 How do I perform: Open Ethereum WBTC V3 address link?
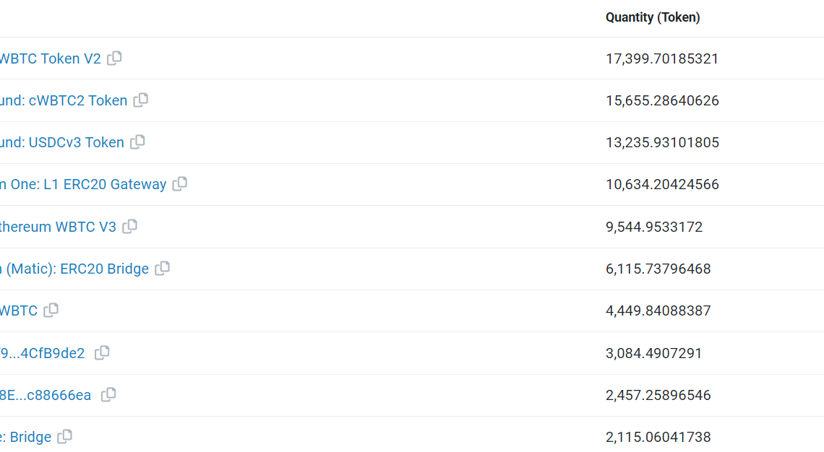click(58, 227)
